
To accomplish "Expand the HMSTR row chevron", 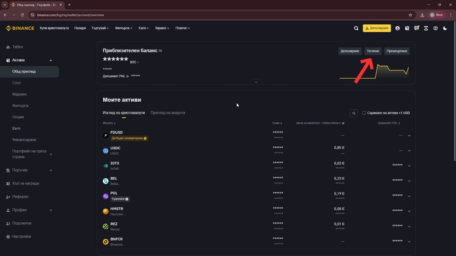I will pyautogui.click(x=409, y=211).
